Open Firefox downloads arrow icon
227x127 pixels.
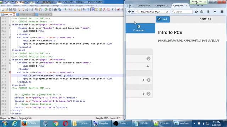coord(208,12)
